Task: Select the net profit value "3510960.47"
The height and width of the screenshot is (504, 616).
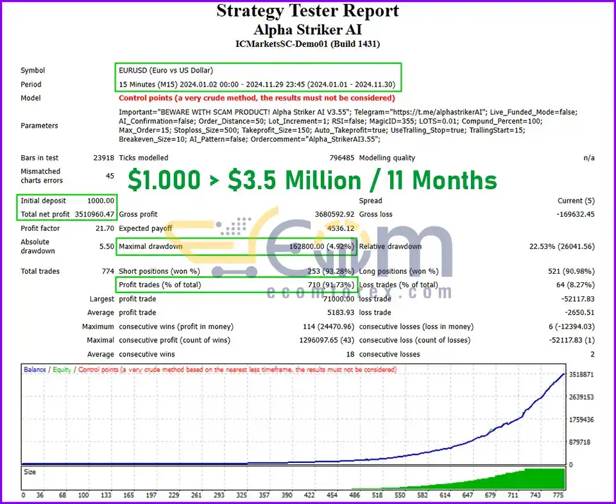Action: [x=94, y=214]
